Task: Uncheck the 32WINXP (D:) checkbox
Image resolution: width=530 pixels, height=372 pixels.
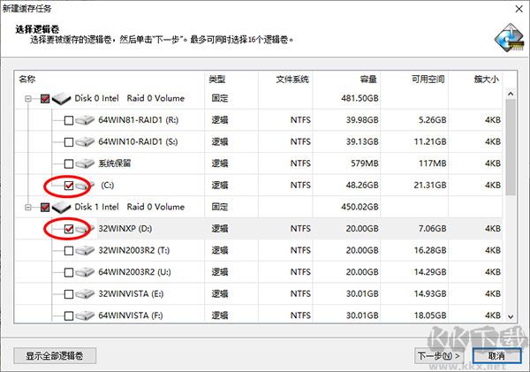Action: point(69,229)
